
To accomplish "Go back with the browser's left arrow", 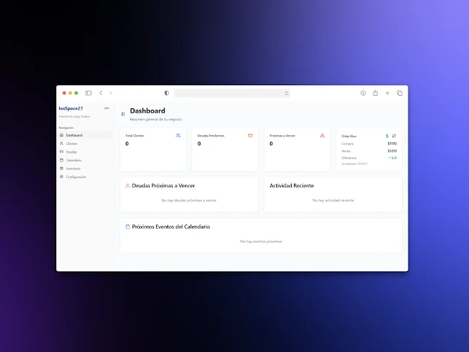I will click(x=101, y=93).
